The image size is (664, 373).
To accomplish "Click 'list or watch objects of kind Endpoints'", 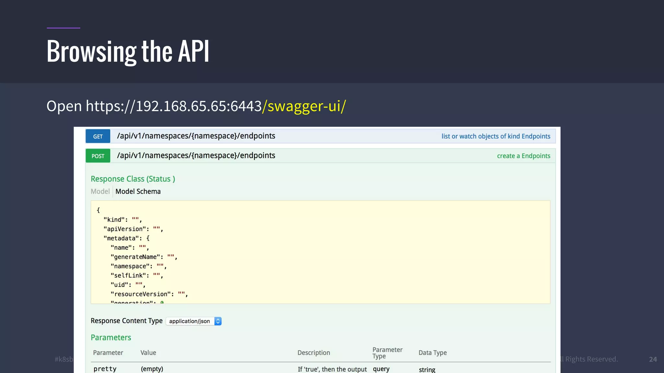I will [495, 136].
